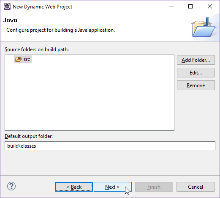Click the greyed-out Finish button
The height and width of the screenshot is (198, 220).
[154, 187]
